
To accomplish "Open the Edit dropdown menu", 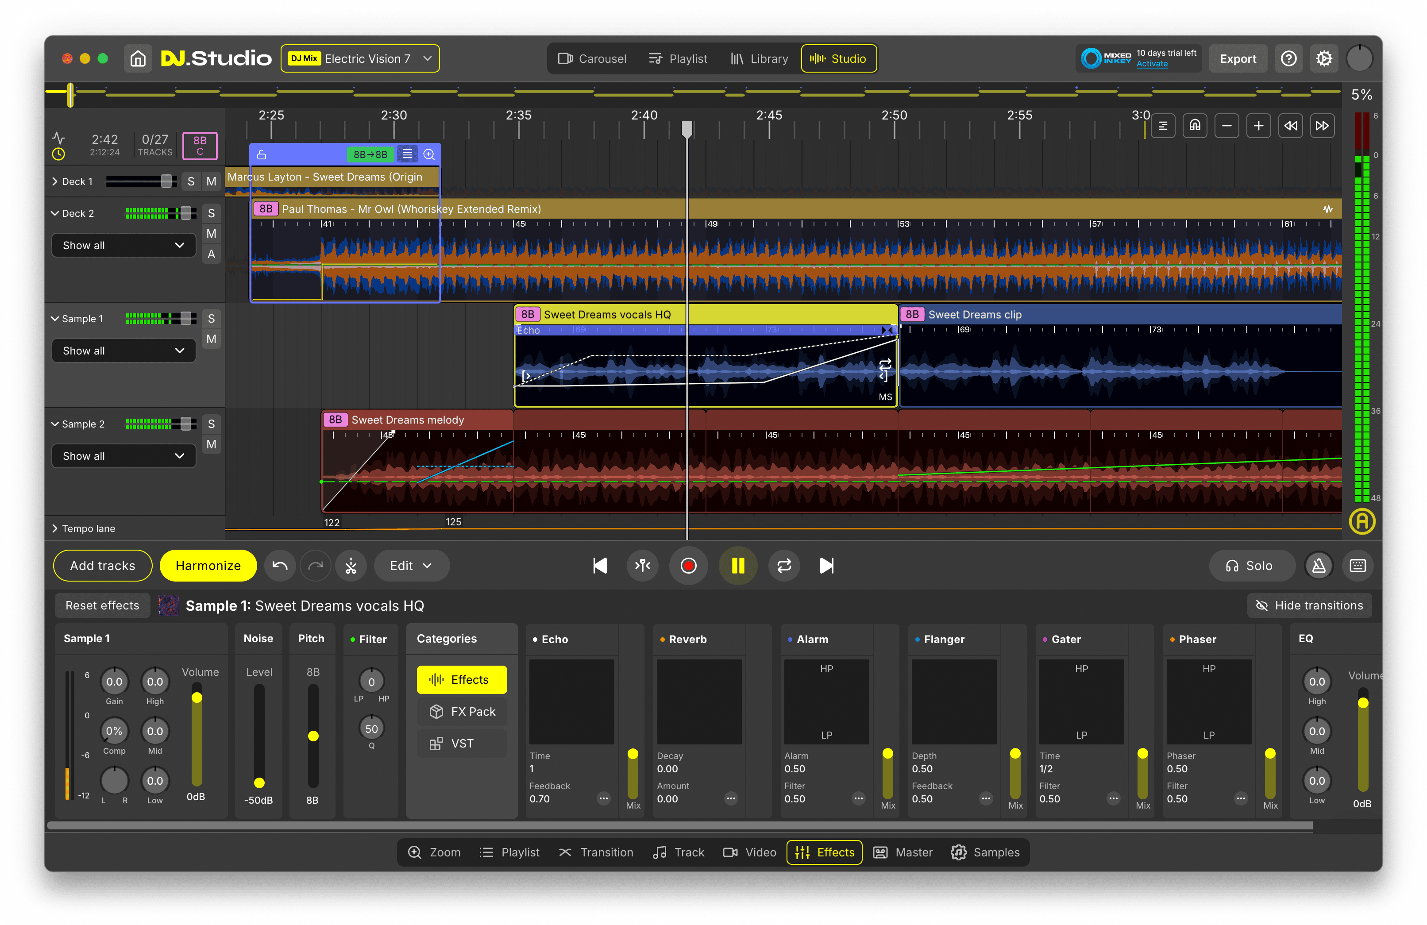I will tap(411, 565).
